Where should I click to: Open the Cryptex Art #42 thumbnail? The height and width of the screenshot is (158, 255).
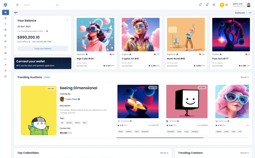(141, 35)
